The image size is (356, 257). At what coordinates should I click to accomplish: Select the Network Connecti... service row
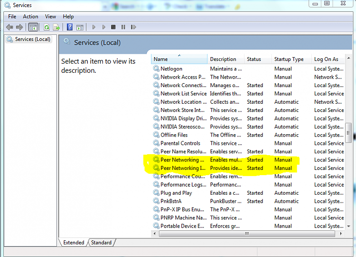tap(248, 85)
